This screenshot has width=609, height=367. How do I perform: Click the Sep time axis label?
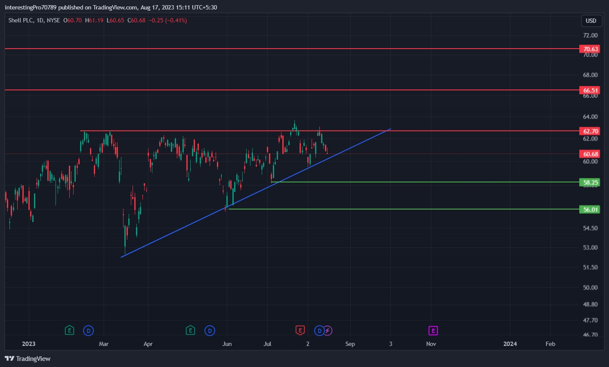[350, 344]
